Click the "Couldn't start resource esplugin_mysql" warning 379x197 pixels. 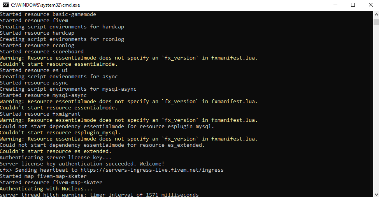60,132
